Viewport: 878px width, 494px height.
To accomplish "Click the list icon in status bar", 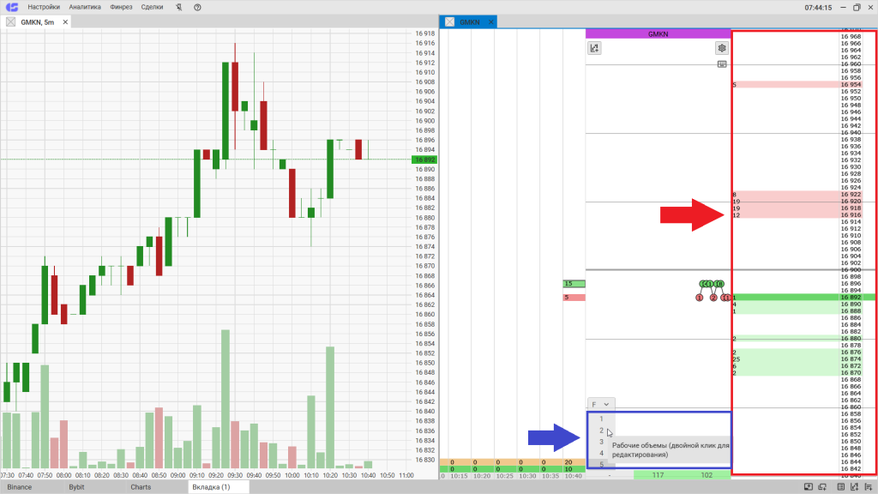I will coord(840,487).
